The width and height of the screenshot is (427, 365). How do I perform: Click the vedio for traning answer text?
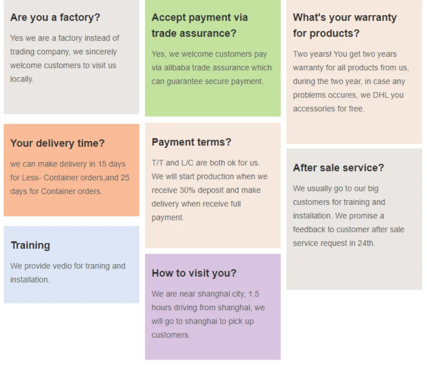[68, 273]
